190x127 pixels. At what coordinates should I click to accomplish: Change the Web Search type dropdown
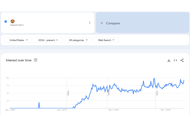[x=106, y=40]
